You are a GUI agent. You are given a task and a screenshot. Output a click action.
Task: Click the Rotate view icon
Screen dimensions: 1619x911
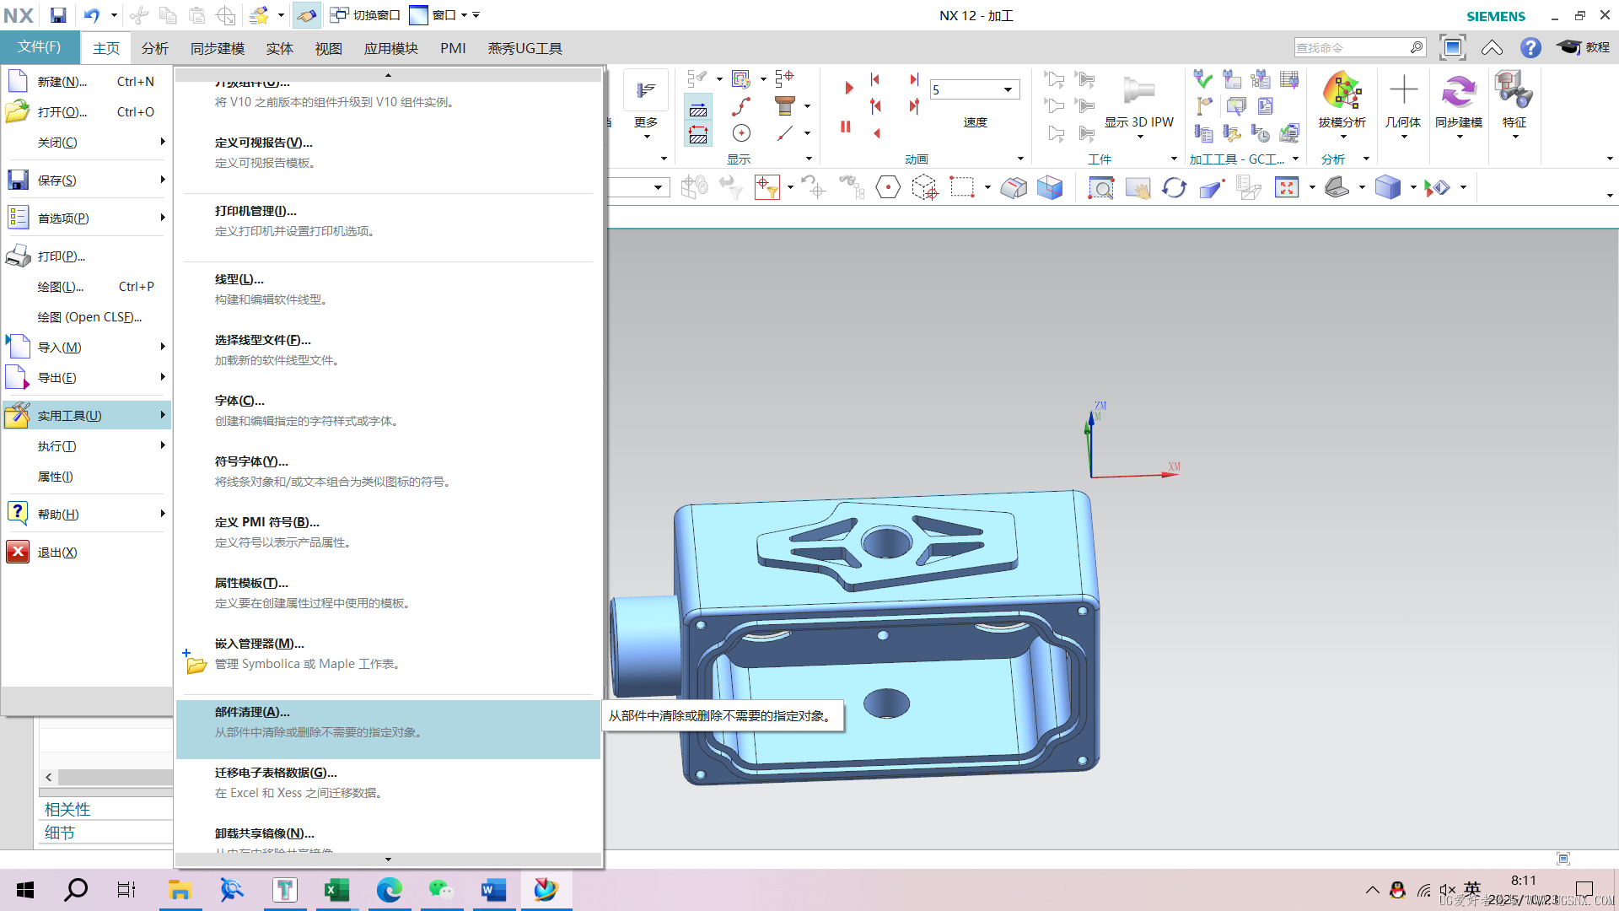click(1174, 187)
